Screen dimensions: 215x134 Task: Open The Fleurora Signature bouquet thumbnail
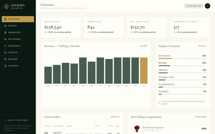coord(137,129)
